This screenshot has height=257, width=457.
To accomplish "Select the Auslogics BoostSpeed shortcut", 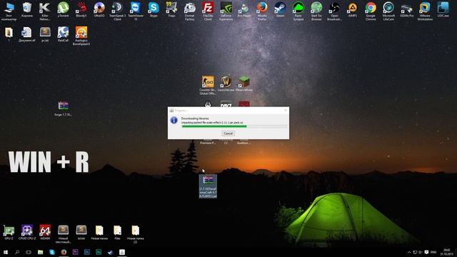I will coord(81,36).
